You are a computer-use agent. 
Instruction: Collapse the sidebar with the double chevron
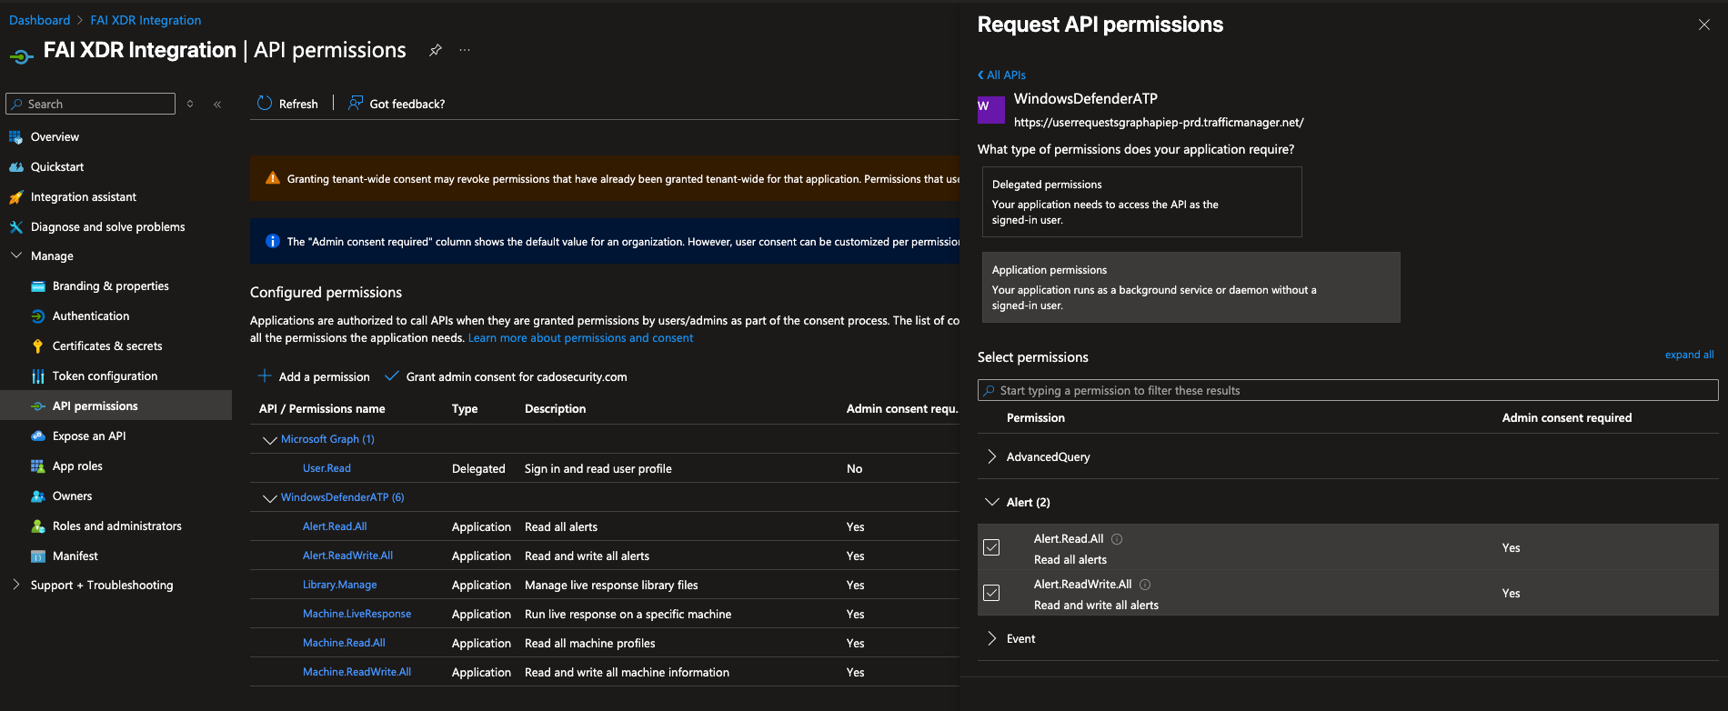(217, 105)
